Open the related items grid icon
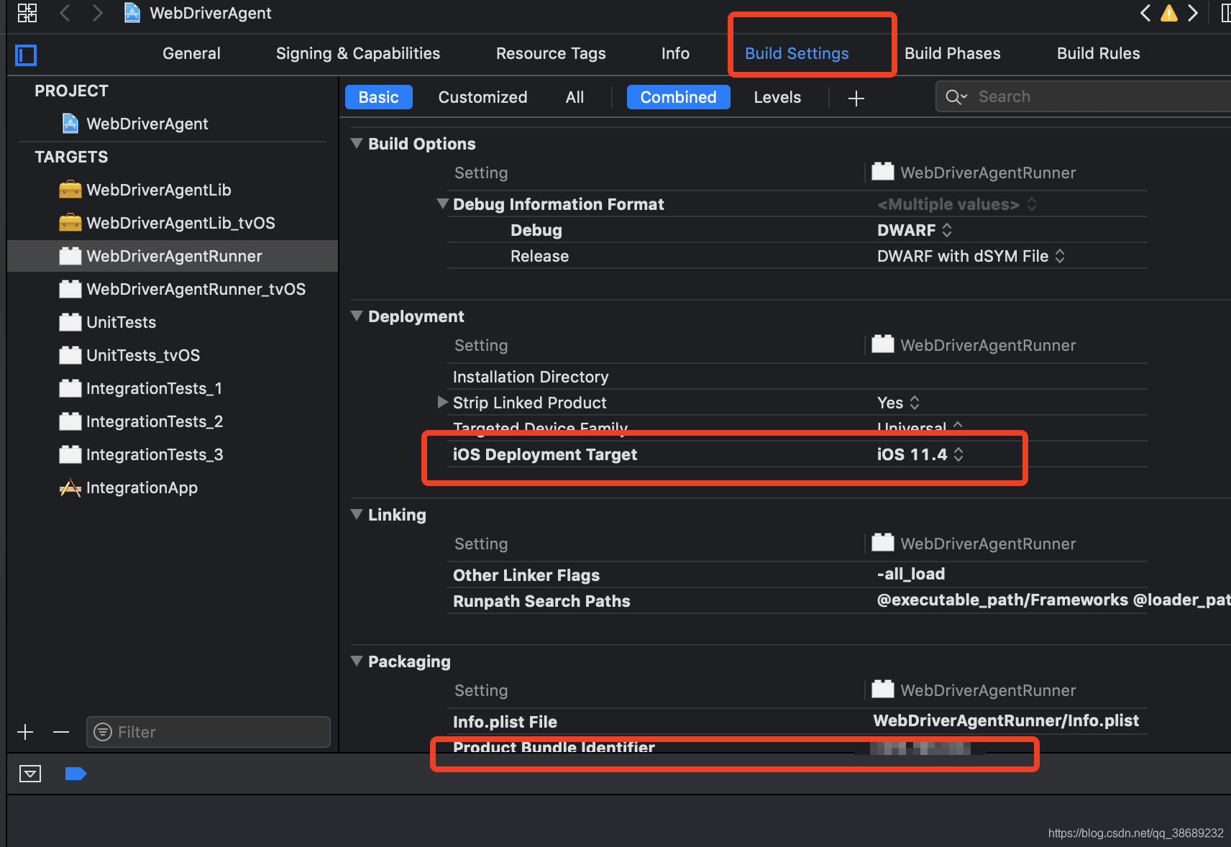Screen dimensions: 1231x847 tap(27, 12)
